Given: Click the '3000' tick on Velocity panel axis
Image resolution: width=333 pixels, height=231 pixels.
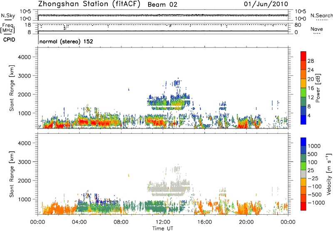Looking at the screenshot, I should pyautogui.click(x=25, y=162).
